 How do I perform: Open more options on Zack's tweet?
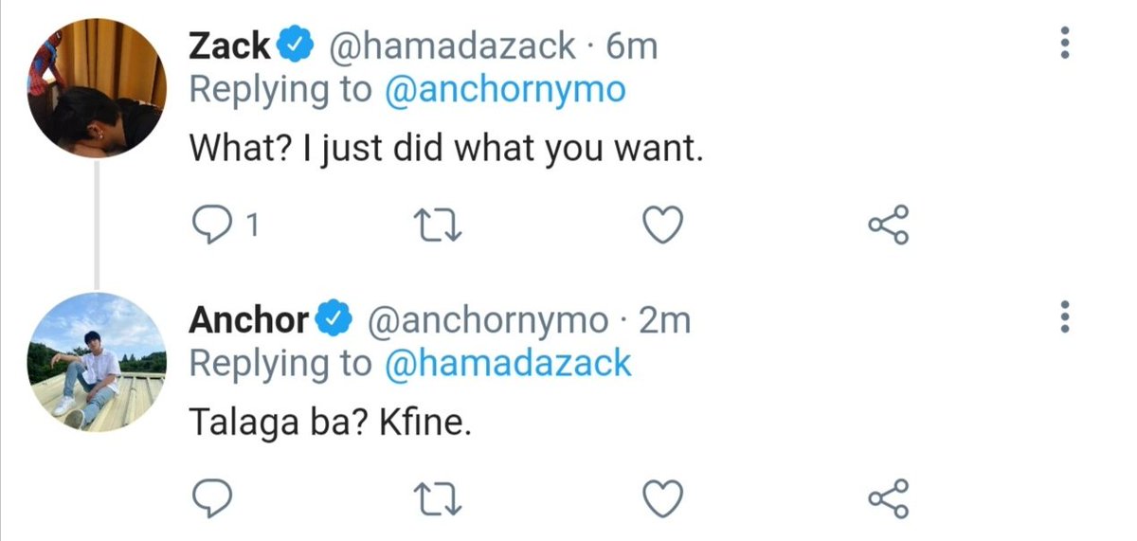(x=1066, y=45)
